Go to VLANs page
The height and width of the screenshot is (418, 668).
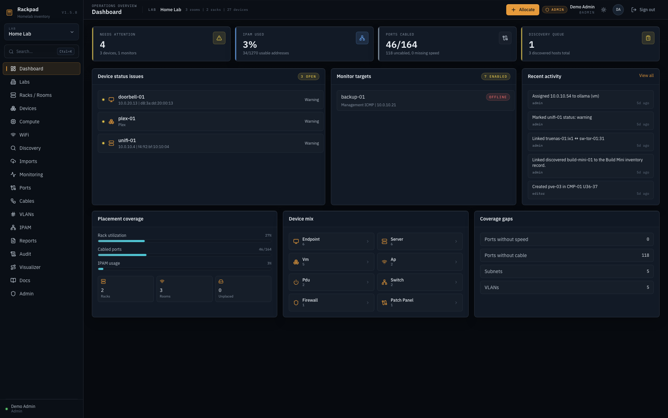(41, 214)
